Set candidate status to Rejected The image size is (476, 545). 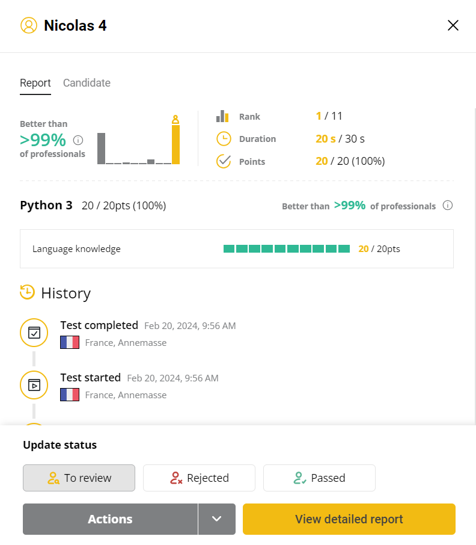(x=199, y=478)
